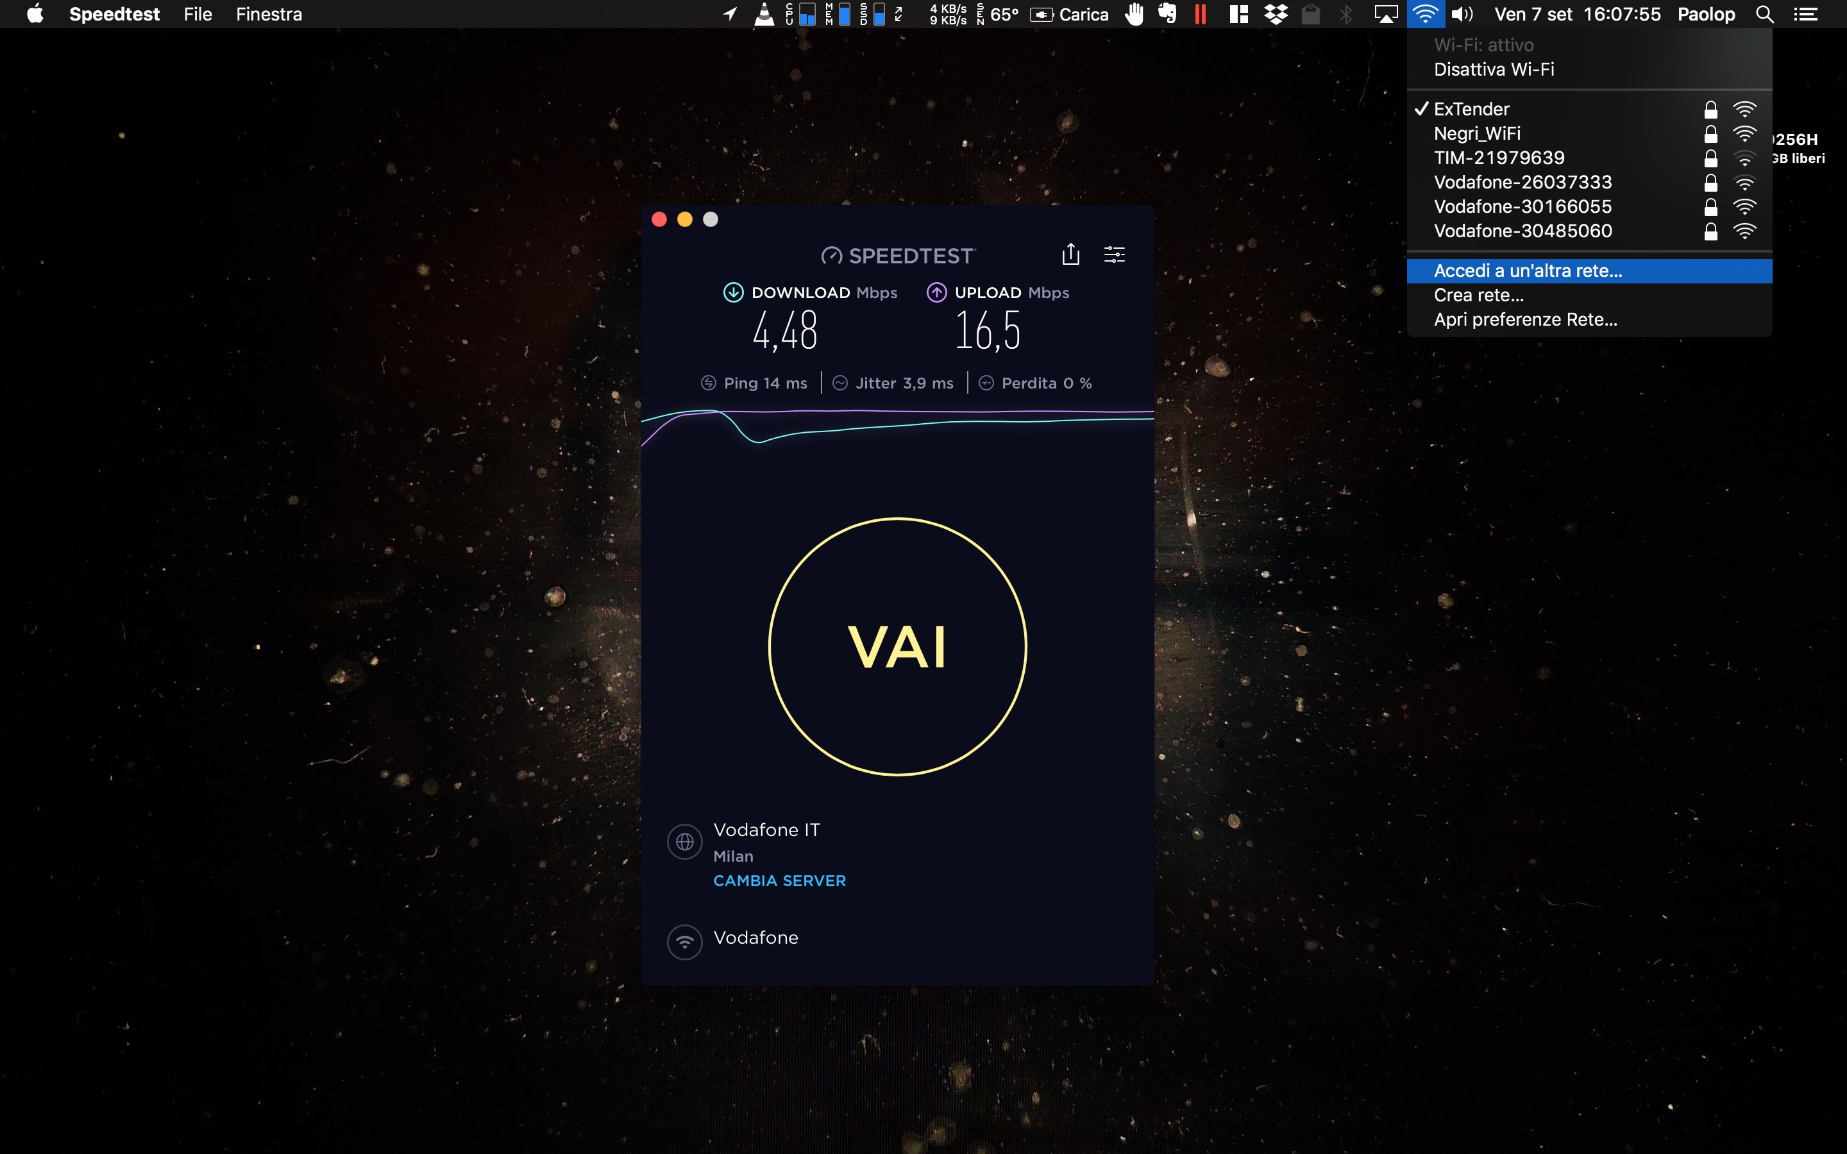The width and height of the screenshot is (1847, 1154).
Task: Click the Ping 14 ms value
Action: [x=766, y=383]
